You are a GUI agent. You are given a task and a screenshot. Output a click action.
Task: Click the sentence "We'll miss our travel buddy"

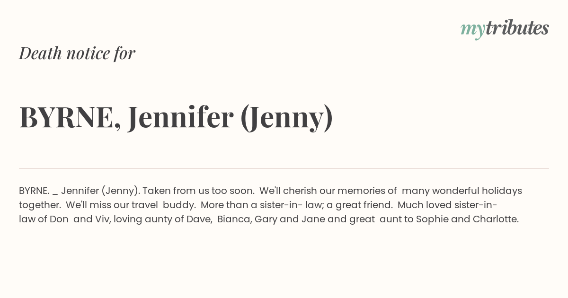[x=131, y=205]
